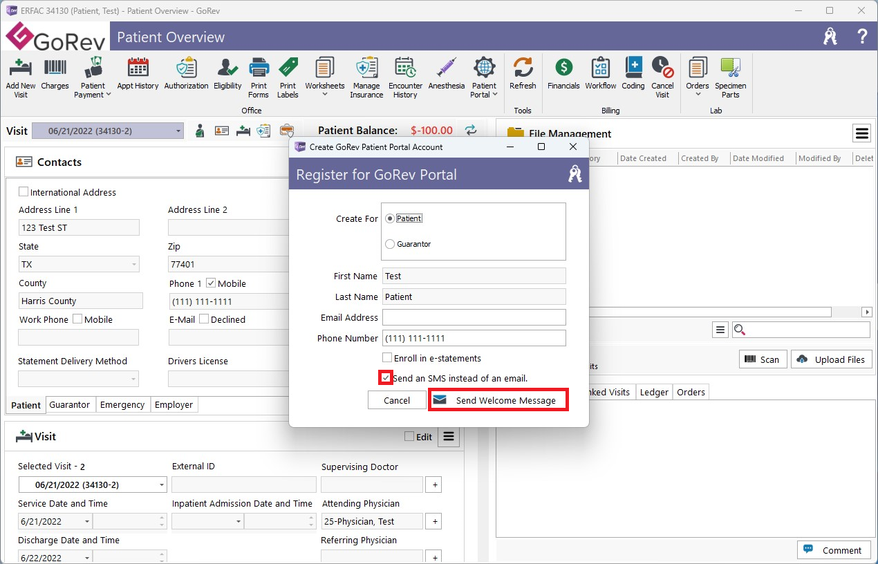Image resolution: width=878 pixels, height=564 pixels.
Task: Select the Guarantor radio button
Action: click(390, 244)
